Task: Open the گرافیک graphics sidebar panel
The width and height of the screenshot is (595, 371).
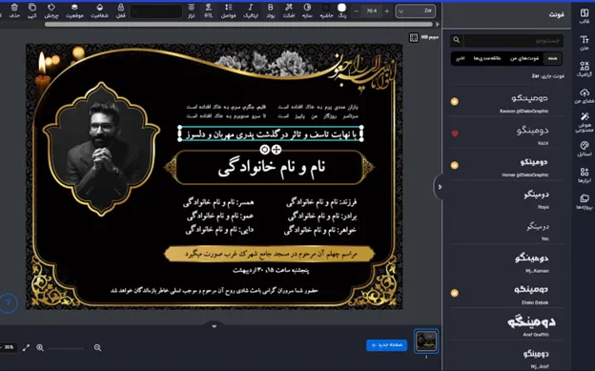Action: click(584, 69)
